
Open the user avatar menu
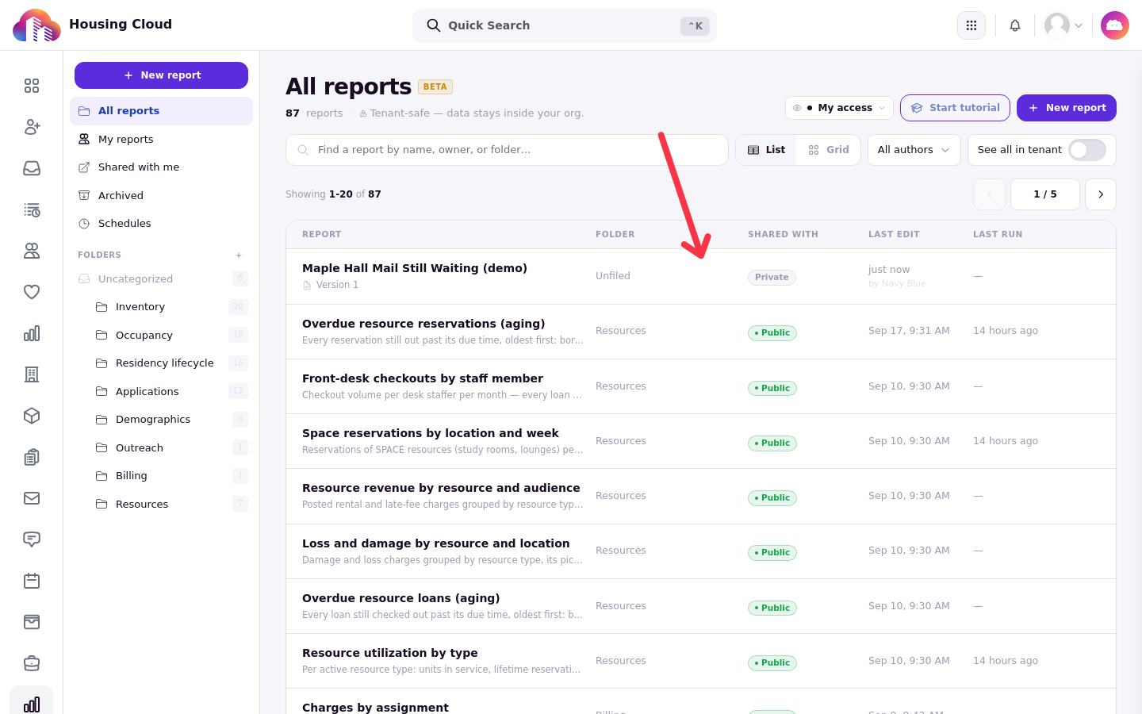pyautogui.click(x=1063, y=25)
